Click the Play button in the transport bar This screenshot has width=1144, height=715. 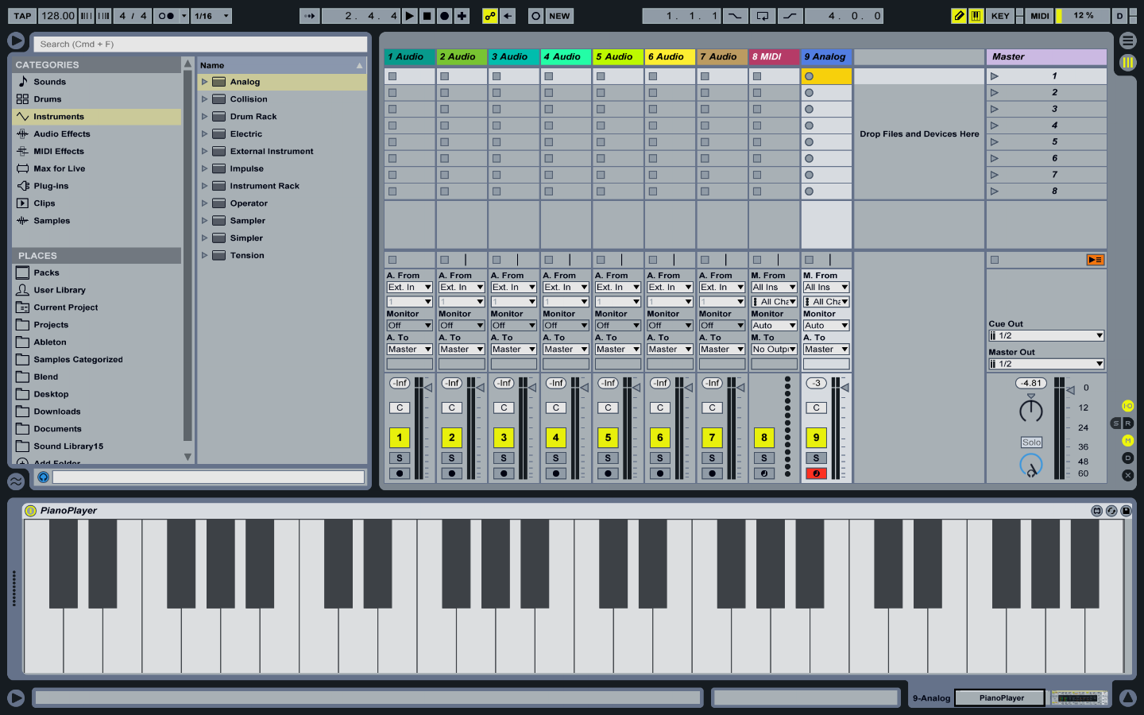(x=409, y=16)
